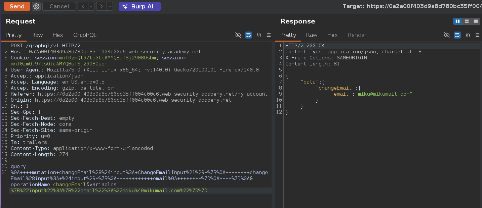Click HTTP/2 200 OK status line
482x208 pixels.
[x=305, y=46]
